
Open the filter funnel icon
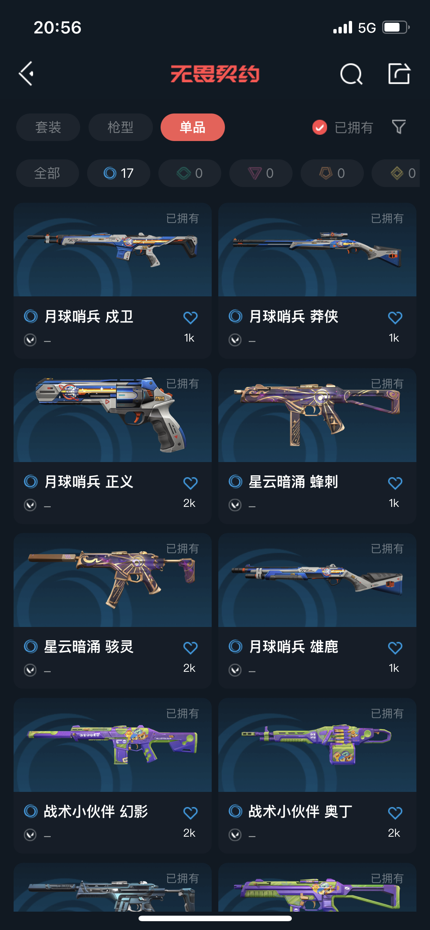pyautogui.click(x=399, y=127)
